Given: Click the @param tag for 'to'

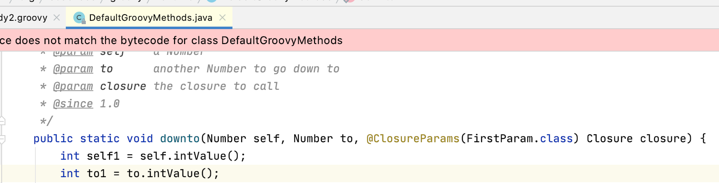Looking at the screenshot, I should click(73, 69).
